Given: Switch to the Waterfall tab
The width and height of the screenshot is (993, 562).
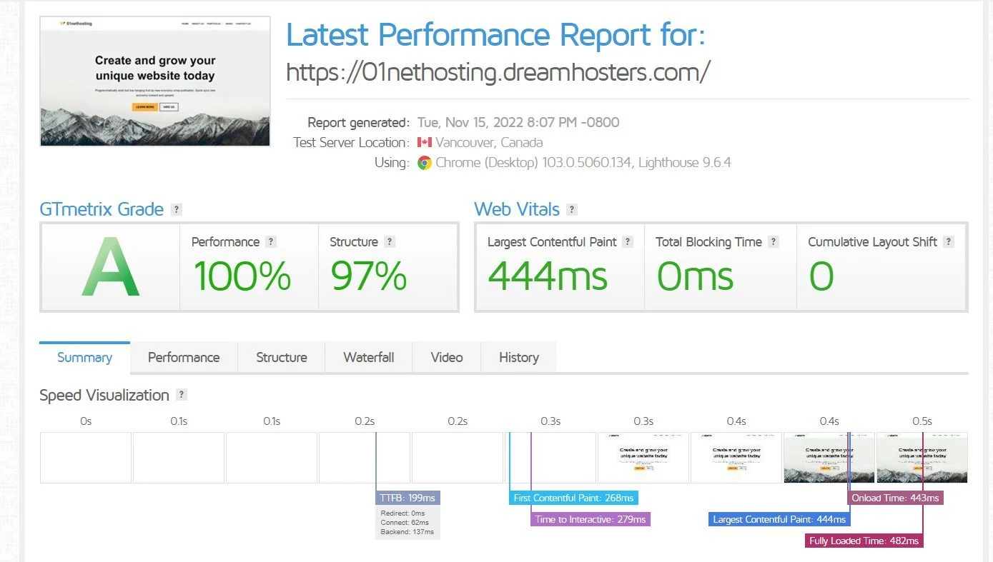Looking at the screenshot, I should (368, 357).
